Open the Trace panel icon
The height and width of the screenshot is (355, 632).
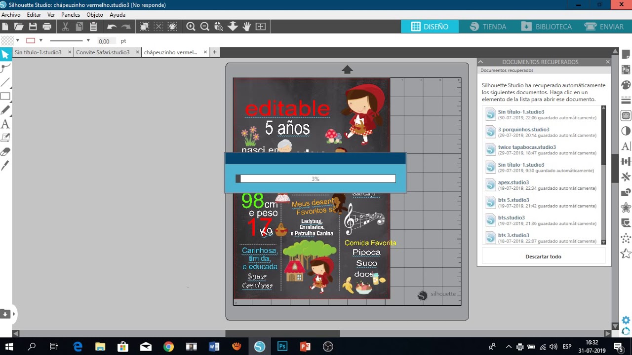coord(626,115)
